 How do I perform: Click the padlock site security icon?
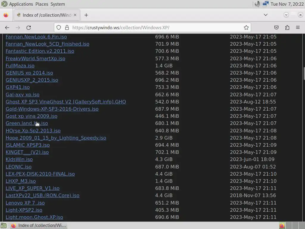tap(67, 28)
